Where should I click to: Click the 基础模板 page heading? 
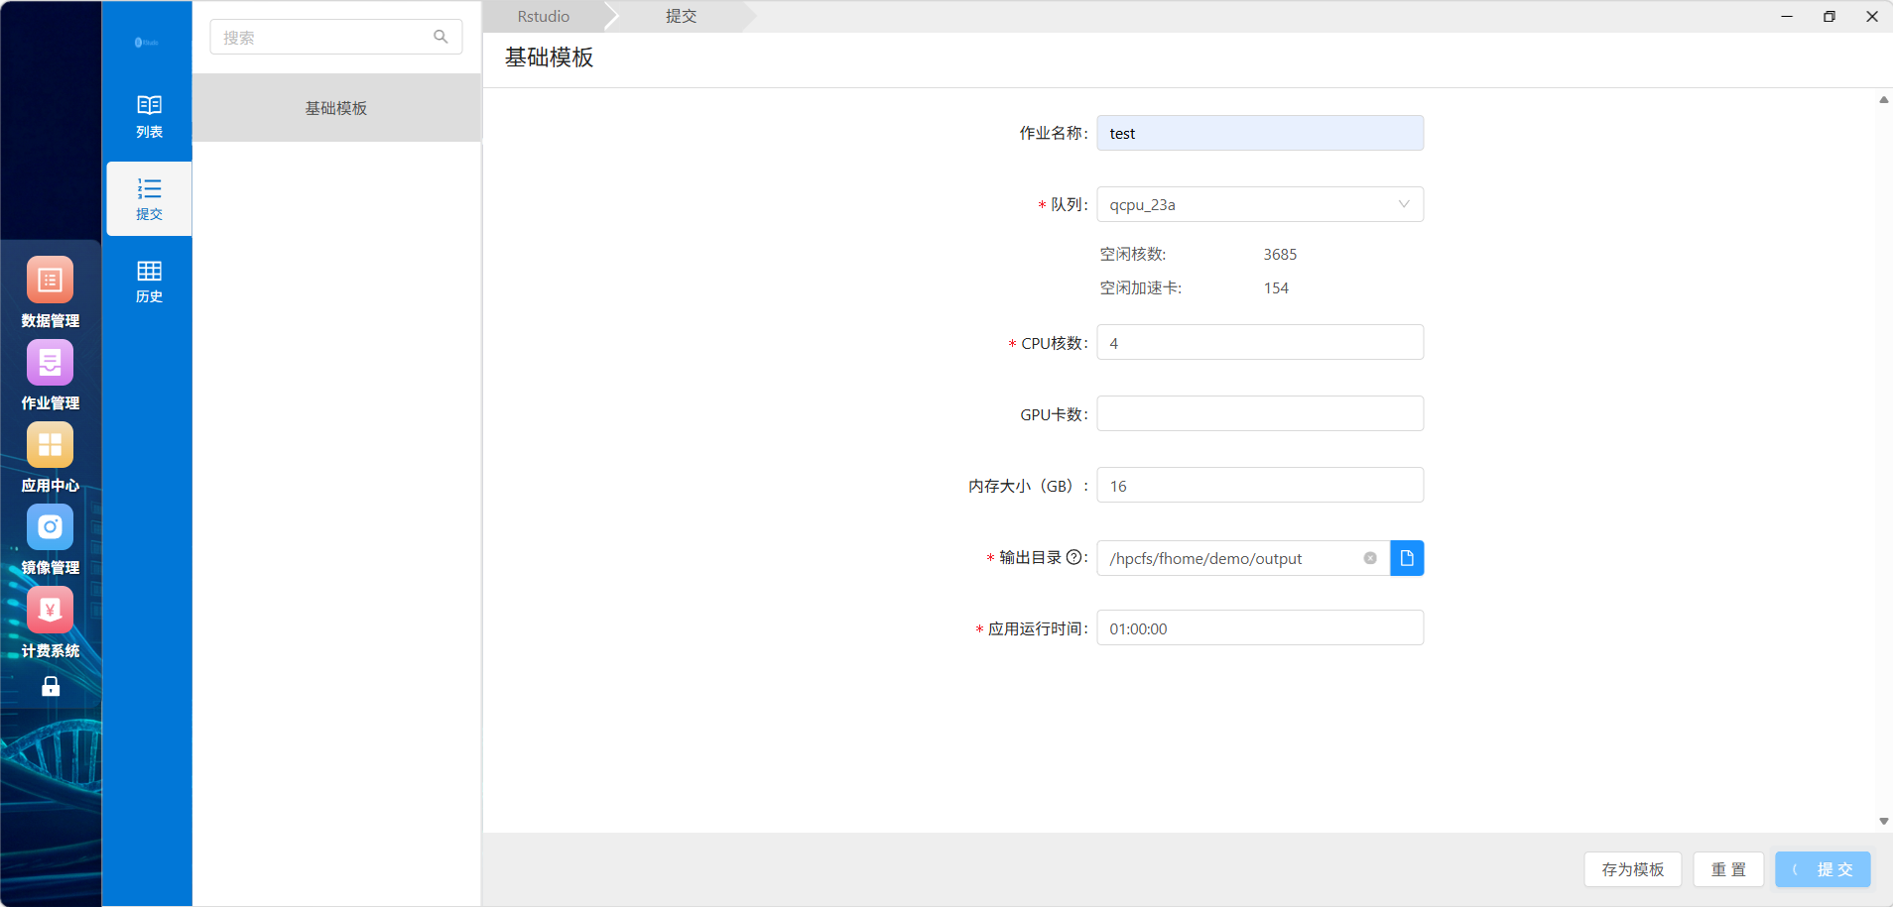549,57
